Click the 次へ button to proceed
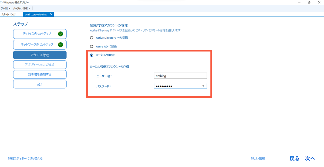Image resolution: width=324 pixels, height=167 pixels. pos(310,158)
